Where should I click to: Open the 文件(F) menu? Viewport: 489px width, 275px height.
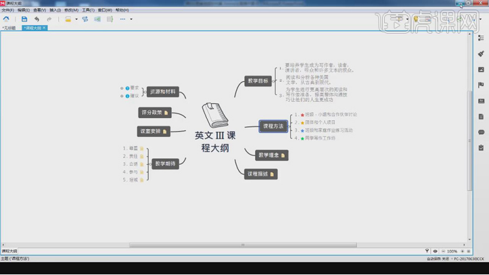pos(8,10)
